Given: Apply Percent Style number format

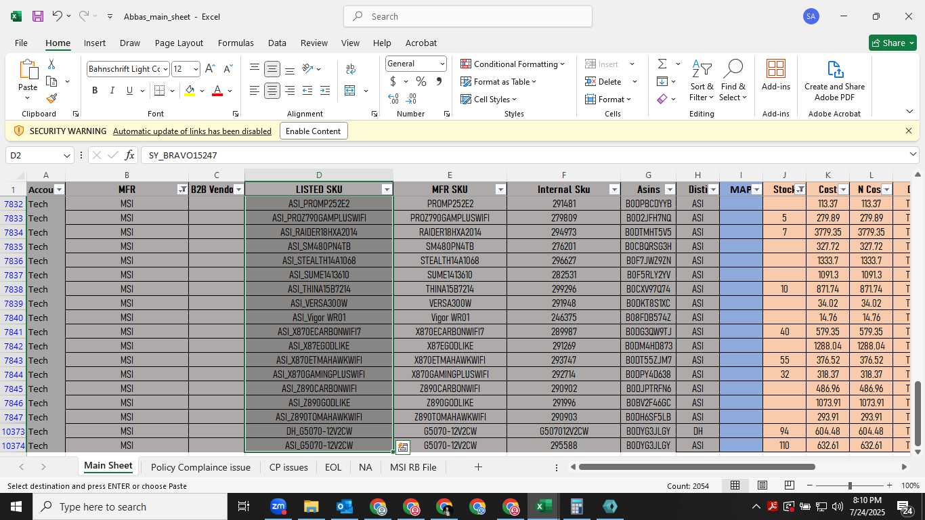Looking at the screenshot, I should (x=421, y=81).
